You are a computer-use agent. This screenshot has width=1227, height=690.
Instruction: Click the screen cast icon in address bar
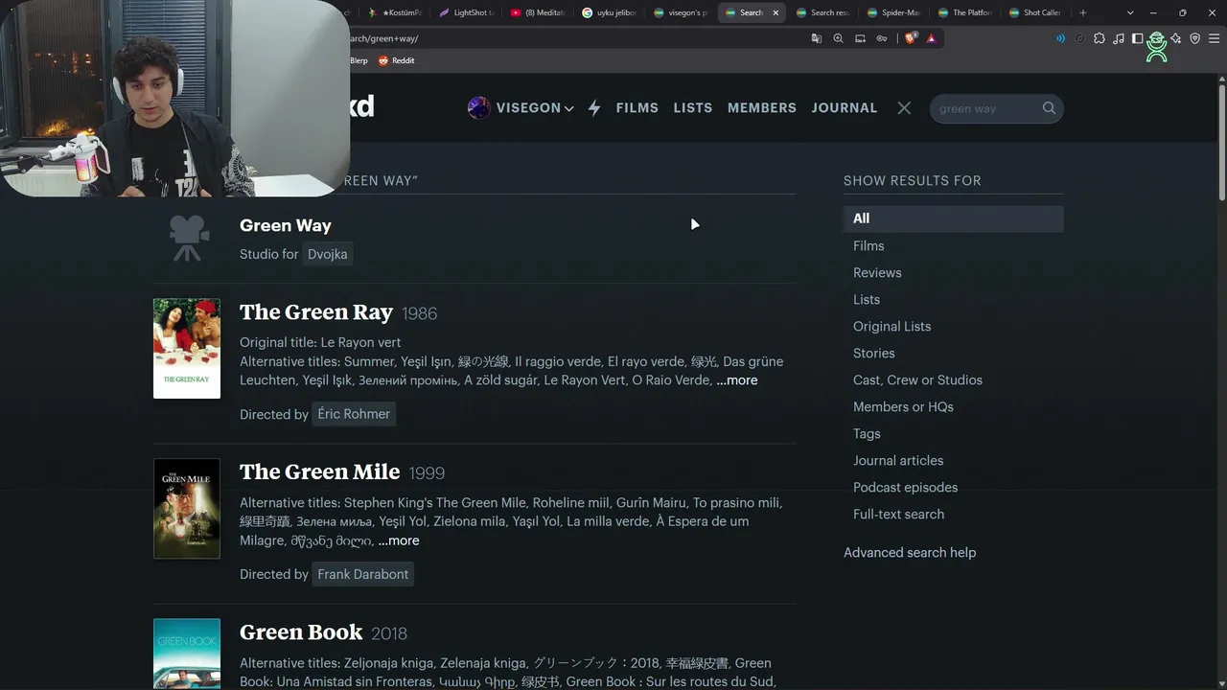pyautogui.click(x=860, y=38)
